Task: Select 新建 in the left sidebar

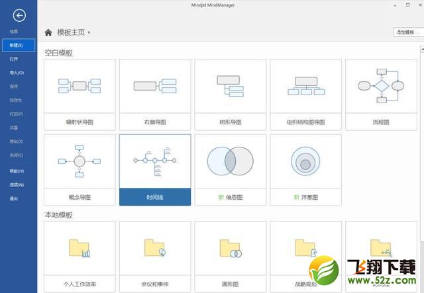Action: [x=19, y=45]
